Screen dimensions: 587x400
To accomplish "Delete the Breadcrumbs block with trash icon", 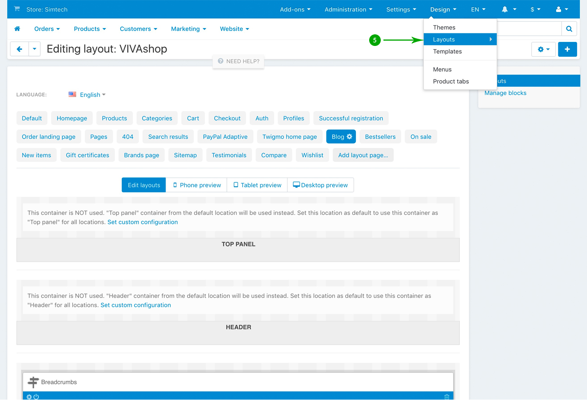I will (x=446, y=396).
